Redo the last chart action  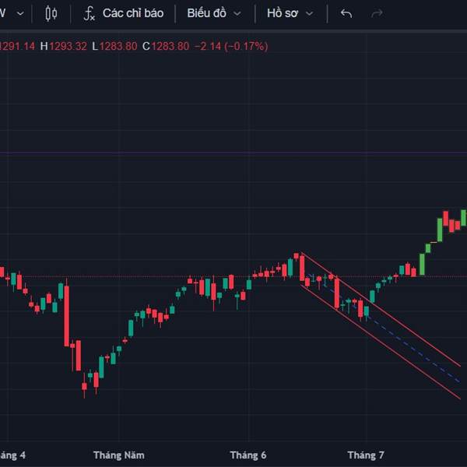pyautogui.click(x=377, y=13)
